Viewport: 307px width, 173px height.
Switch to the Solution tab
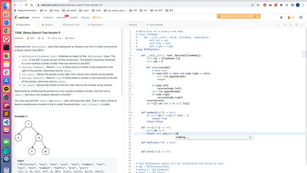click(x=47, y=25)
